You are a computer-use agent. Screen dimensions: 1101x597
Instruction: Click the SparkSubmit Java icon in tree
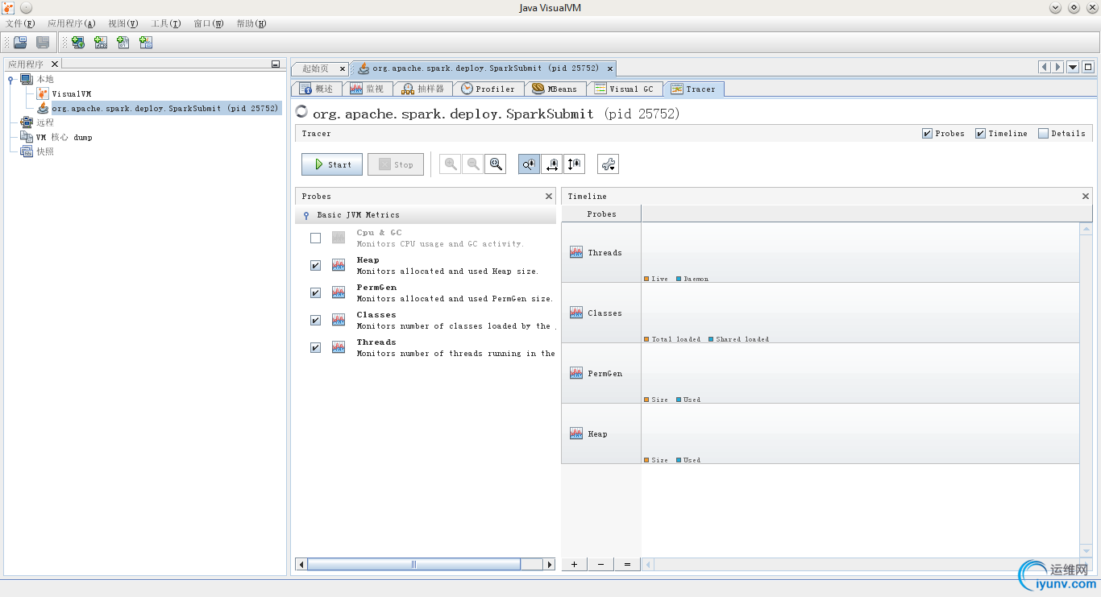click(x=44, y=108)
